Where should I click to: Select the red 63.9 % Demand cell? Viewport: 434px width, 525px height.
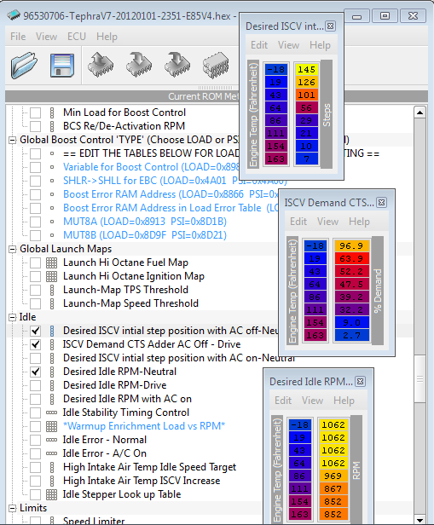coord(351,258)
